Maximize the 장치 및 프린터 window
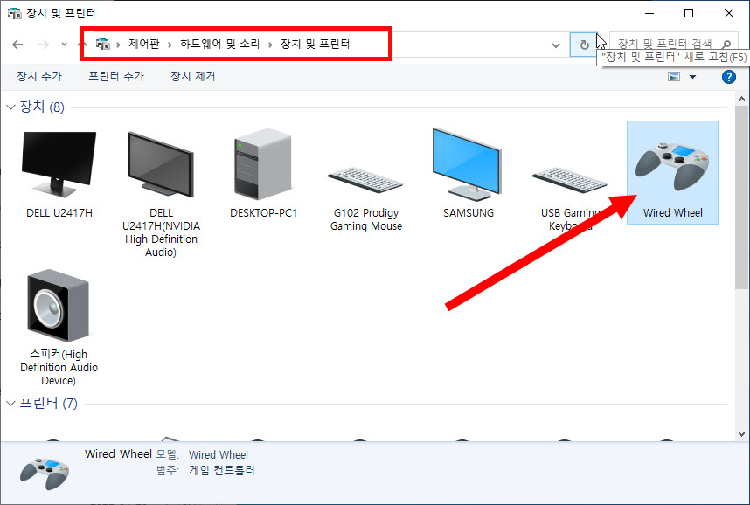This screenshot has width=750, height=505. tap(688, 13)
